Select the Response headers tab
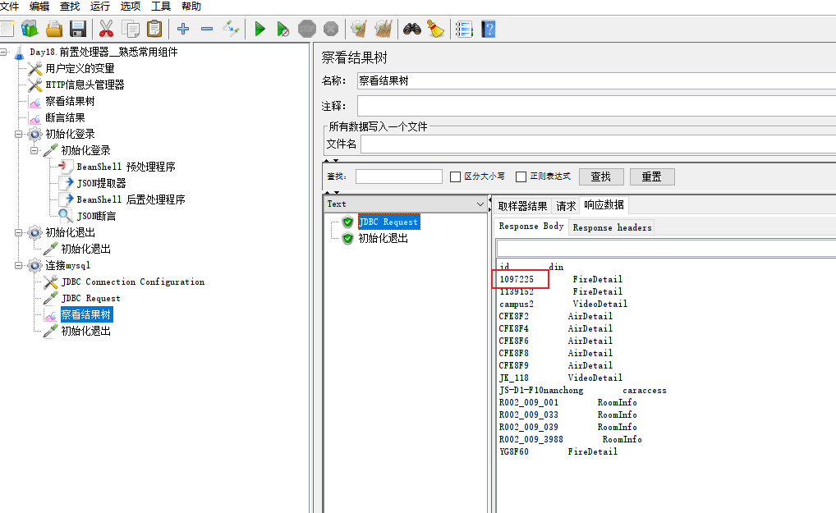Screen dimensions: 836x513 coord(612,227)
